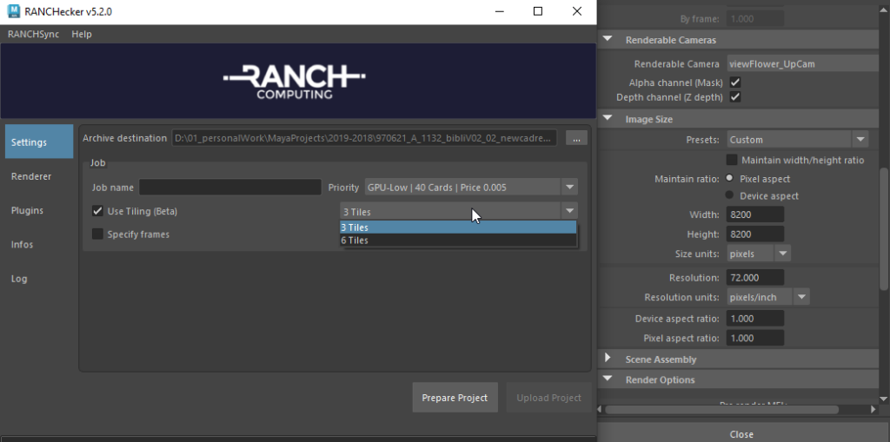Viewport: 890px width, 442px height.
Task: Click the Width field showing 8200
Action: pyautogui.click(x=755, y=214)
